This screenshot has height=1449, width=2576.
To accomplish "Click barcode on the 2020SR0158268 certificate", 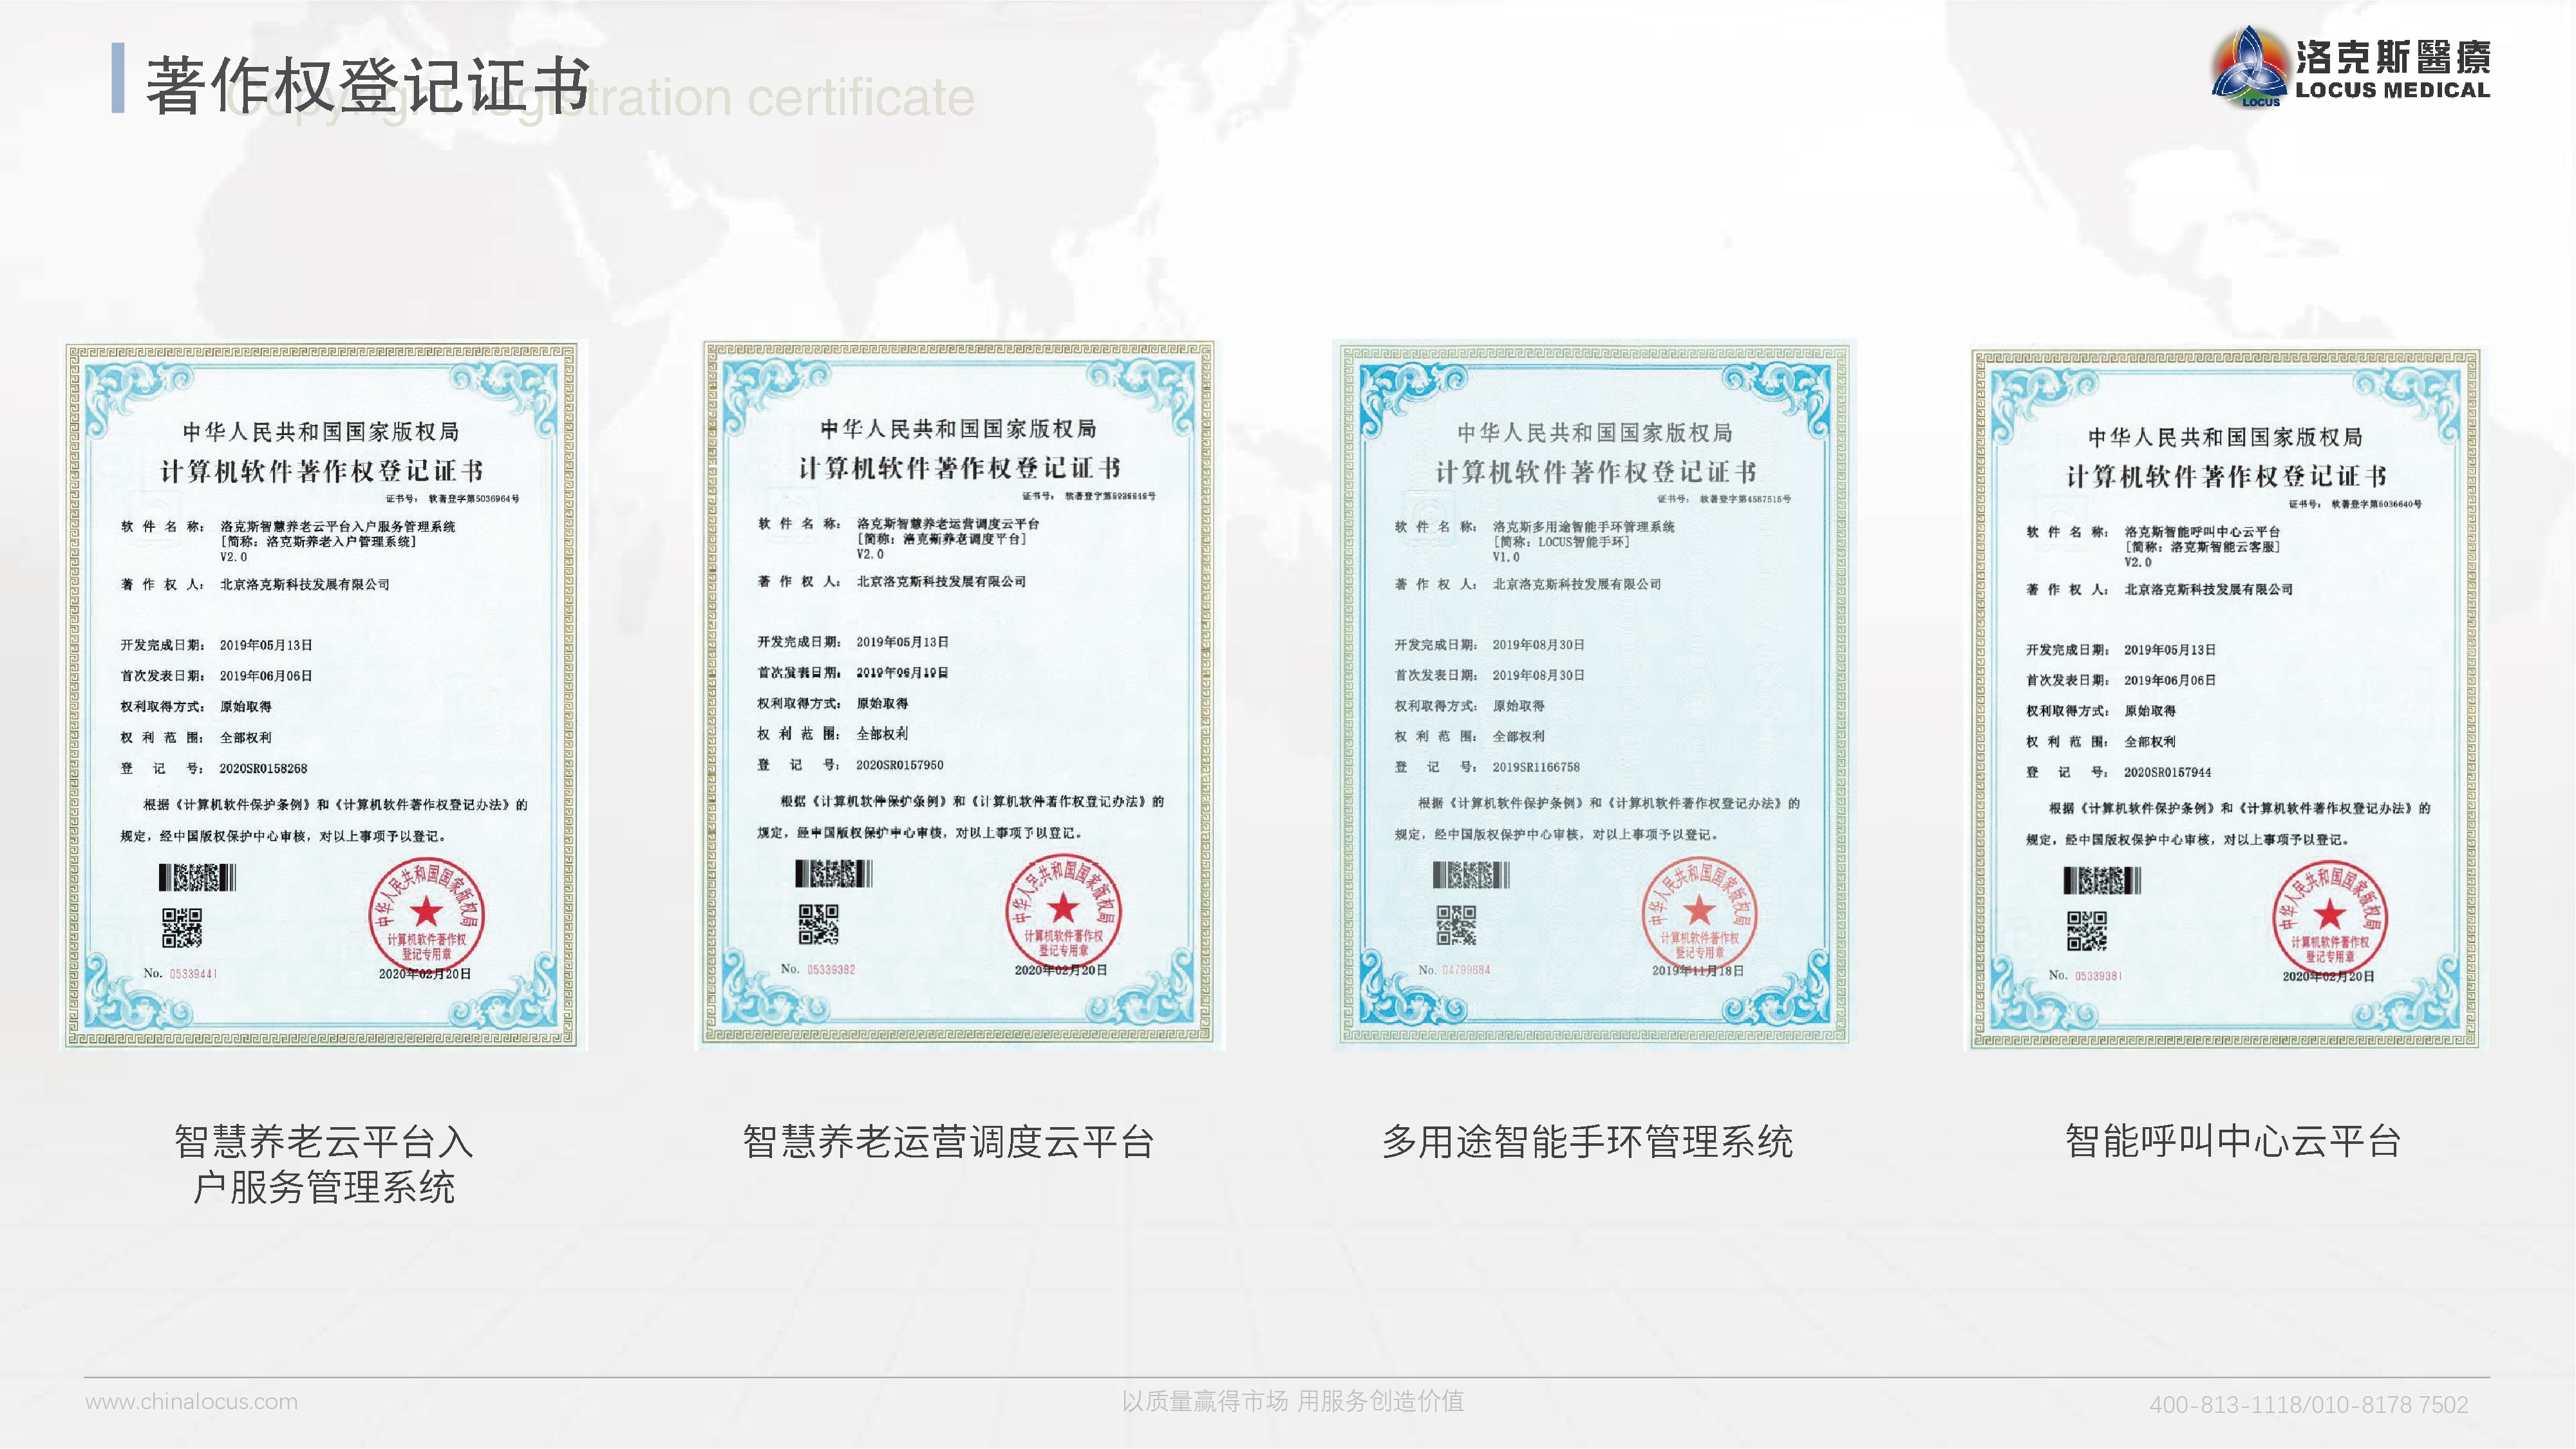I will click(197, 878).
